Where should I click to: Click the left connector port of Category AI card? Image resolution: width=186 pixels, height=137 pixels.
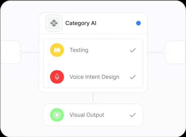coord(39,53)
